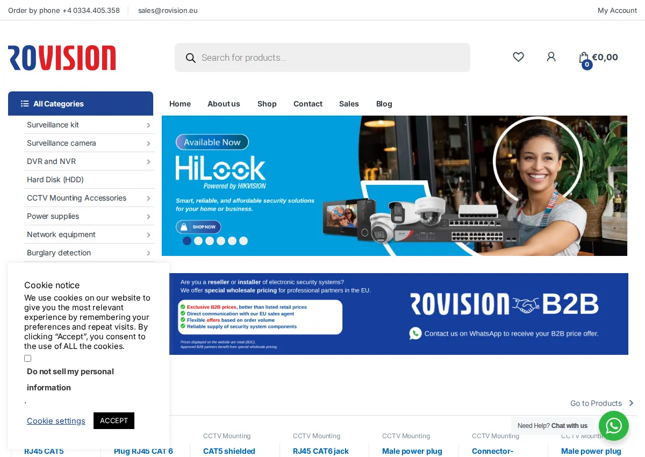Screen dimensions: 645x457
Task: Click the SHOP NOW banner button
Action: coord(198,227)
